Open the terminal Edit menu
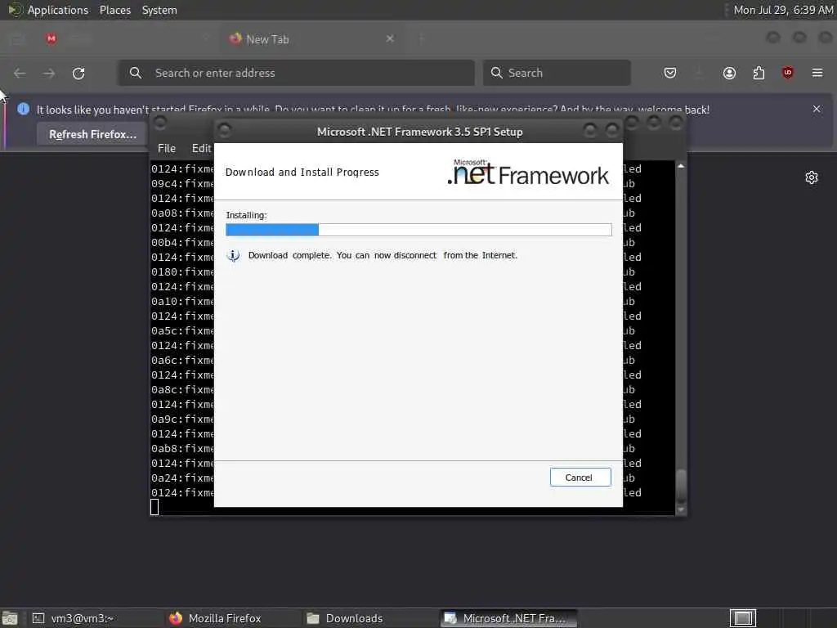Viewport: 837px width, 628px height. (x=201, y=149)
